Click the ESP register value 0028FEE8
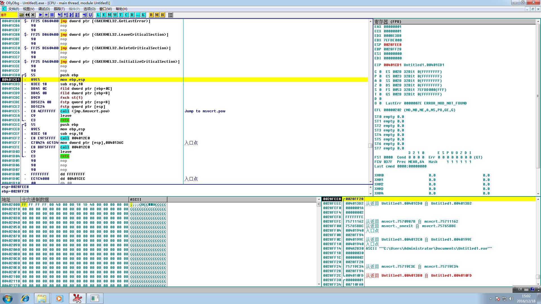 coord(393,45)
